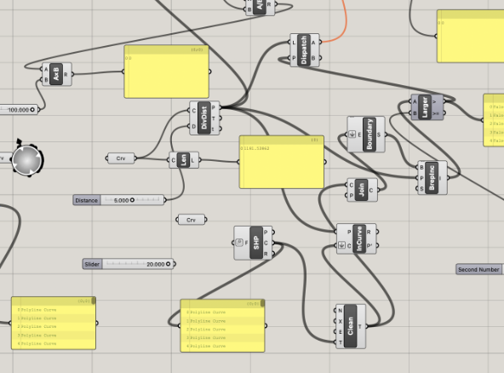Select the DivDist component
This screenshot has height=373, width=504.
pyautogui.click(x=204, y=118)
